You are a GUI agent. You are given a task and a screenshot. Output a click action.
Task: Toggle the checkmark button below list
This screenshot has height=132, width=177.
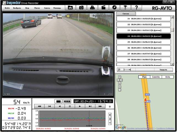coord(119,70)
